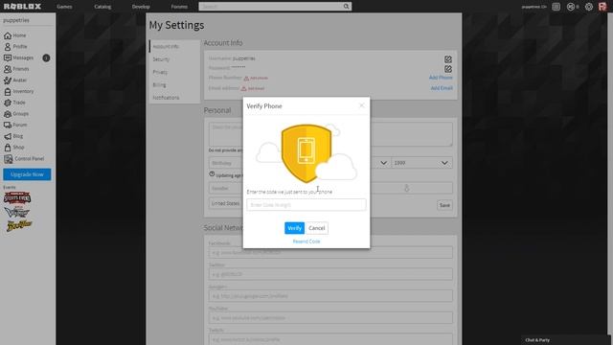Click the blue Verify button

click(x=294, y=228)
